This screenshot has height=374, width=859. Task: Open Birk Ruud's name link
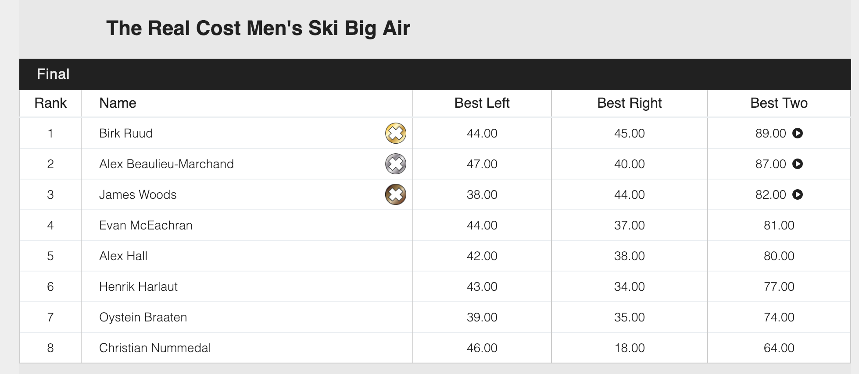(x=126, y=133)
